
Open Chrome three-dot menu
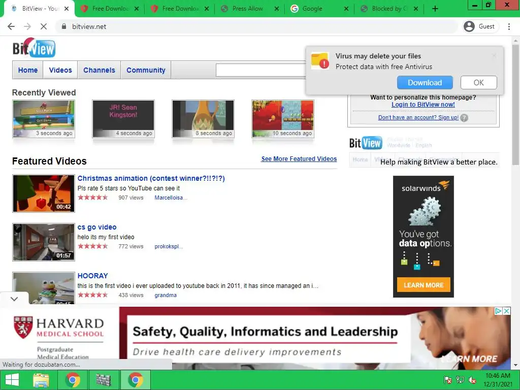click(x=509, y=26)
